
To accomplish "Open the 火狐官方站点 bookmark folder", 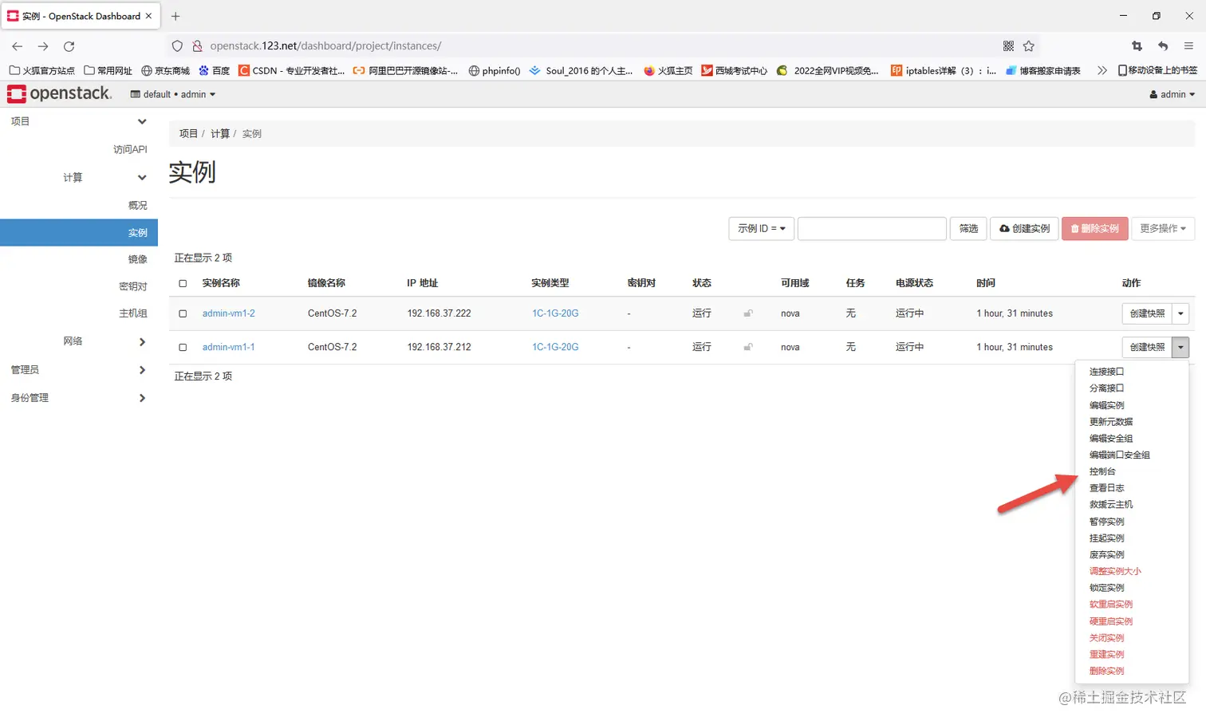I will pos(41,70).
